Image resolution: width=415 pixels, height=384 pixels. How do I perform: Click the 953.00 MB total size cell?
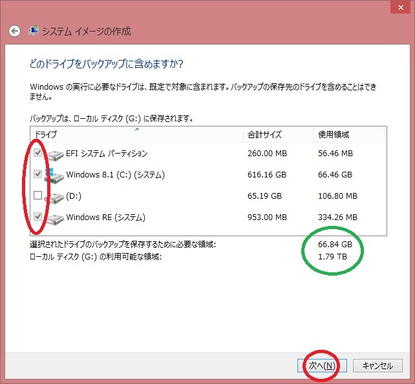[268, 217]
